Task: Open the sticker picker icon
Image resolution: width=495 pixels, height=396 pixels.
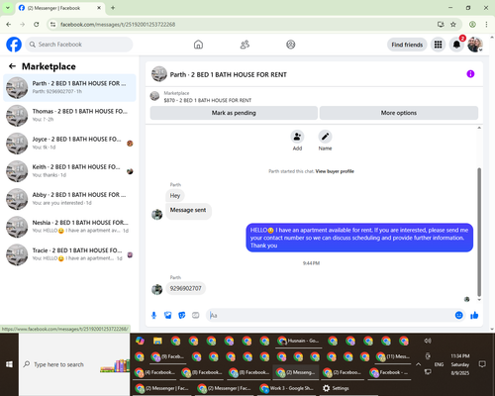Action: (182, 316)
